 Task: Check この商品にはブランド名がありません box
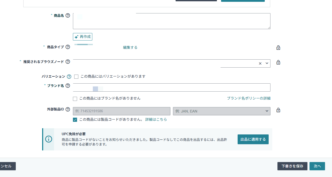pos(75,99)
